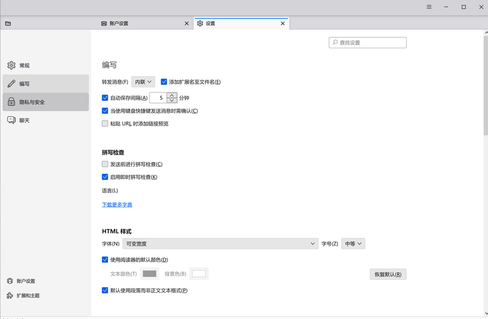The height and width of the screenshot is (319, 488).
Task: Expand the 字体 可变宽度 dropdown
Action: tap(221, 243)
